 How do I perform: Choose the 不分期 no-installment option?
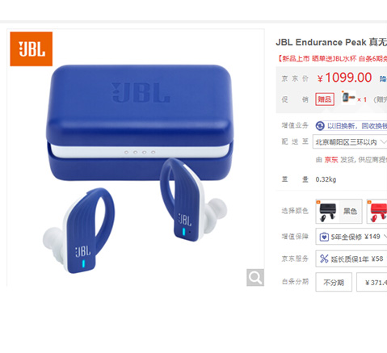click(334, 282)
